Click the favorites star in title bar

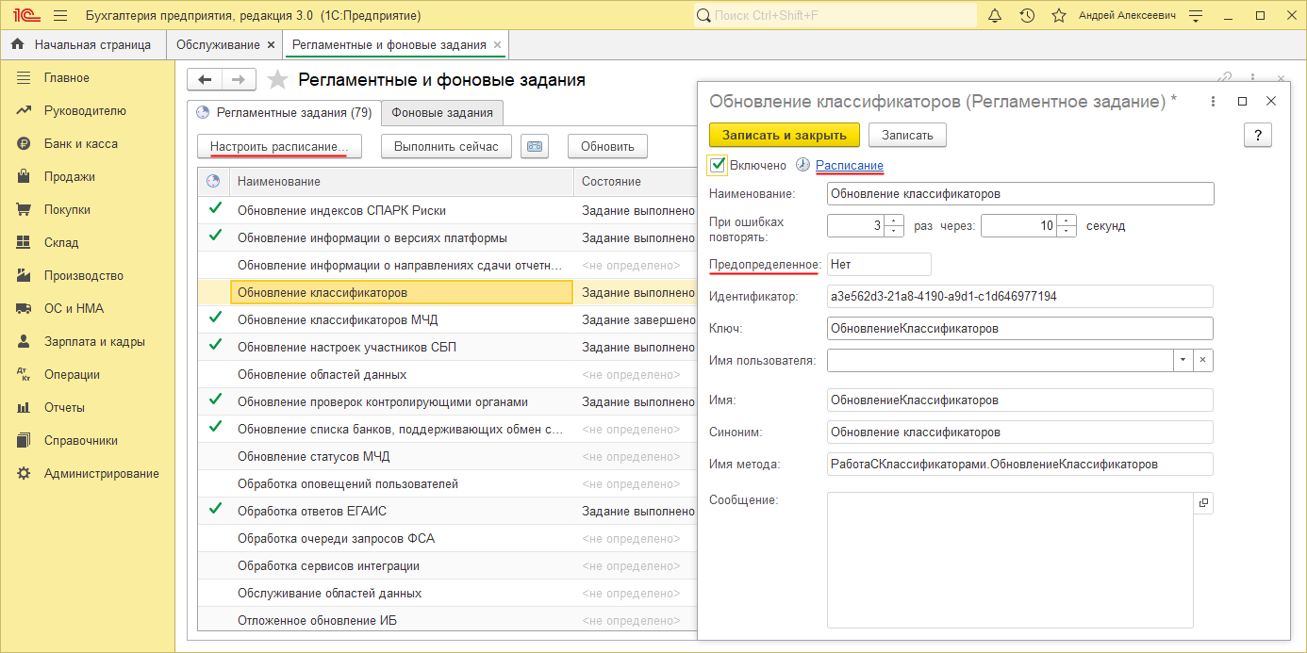pyautogui.click(x=1059, y=16)
